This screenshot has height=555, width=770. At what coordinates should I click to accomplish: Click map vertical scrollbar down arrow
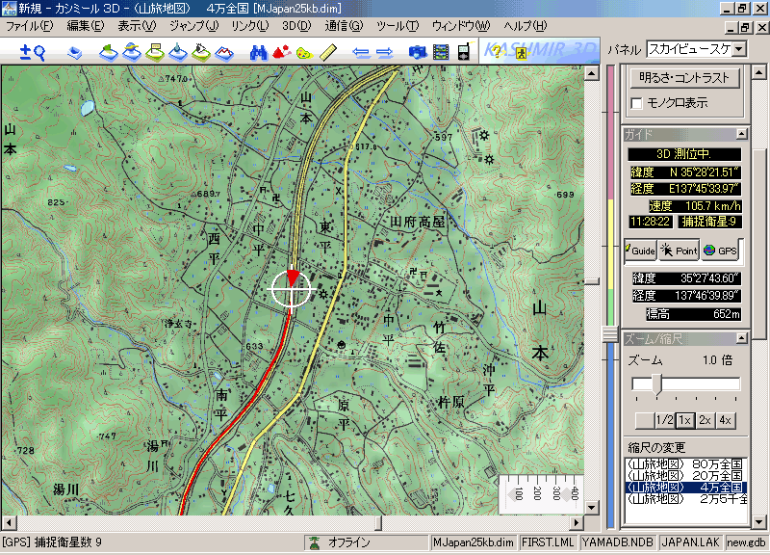[592, 508]
